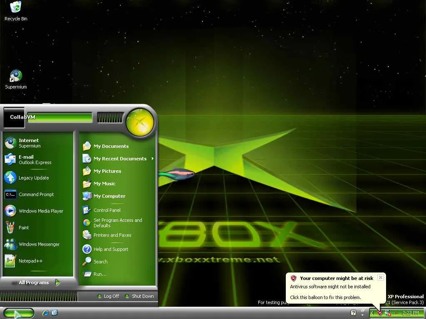Launch Windows Messenger
426x319 pixels.
point(38,244)
